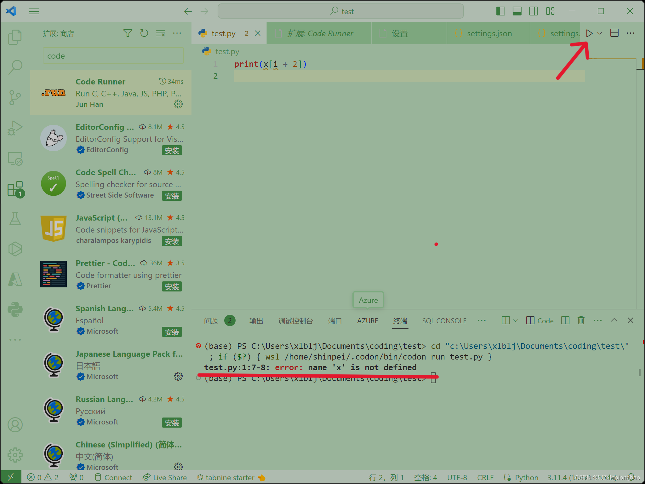Click the extension search box containing 'code'
The image size is (645, 484).
click(x=113, y=55)
